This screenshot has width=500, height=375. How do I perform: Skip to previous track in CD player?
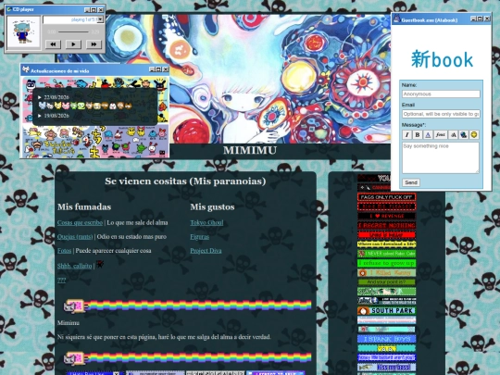pos(53,44)
